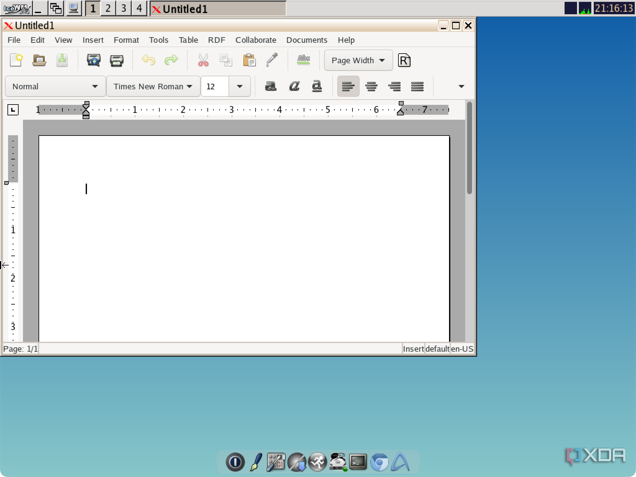Open the Collaborate menu
Image resolution: width=636 pixels, height=477 pixels.
pyautogui.click(x=256, y=40)
